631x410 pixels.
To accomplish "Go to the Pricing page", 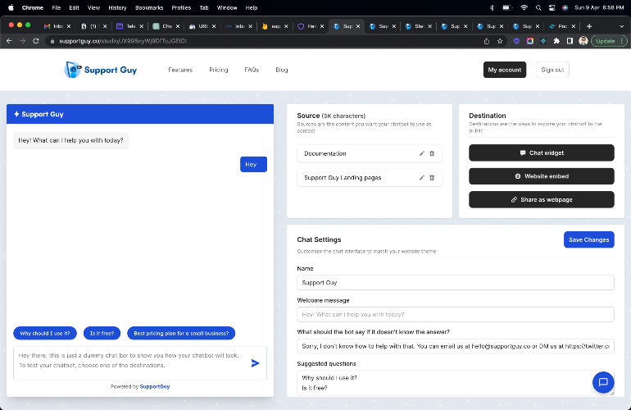I will [218, 70].
